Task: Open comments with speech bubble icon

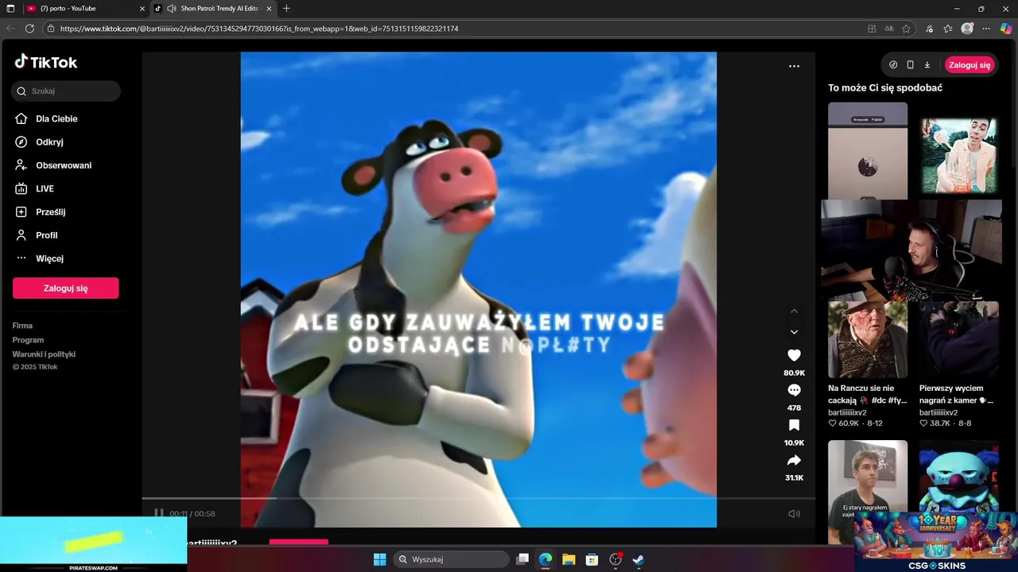Action: pos(794,390)
